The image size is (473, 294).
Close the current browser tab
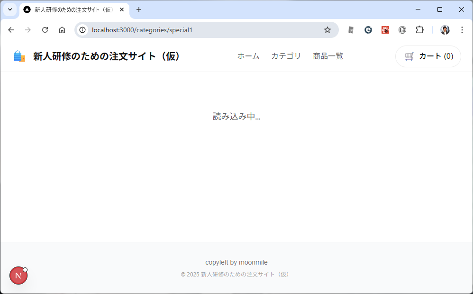[x=122, y=9]
